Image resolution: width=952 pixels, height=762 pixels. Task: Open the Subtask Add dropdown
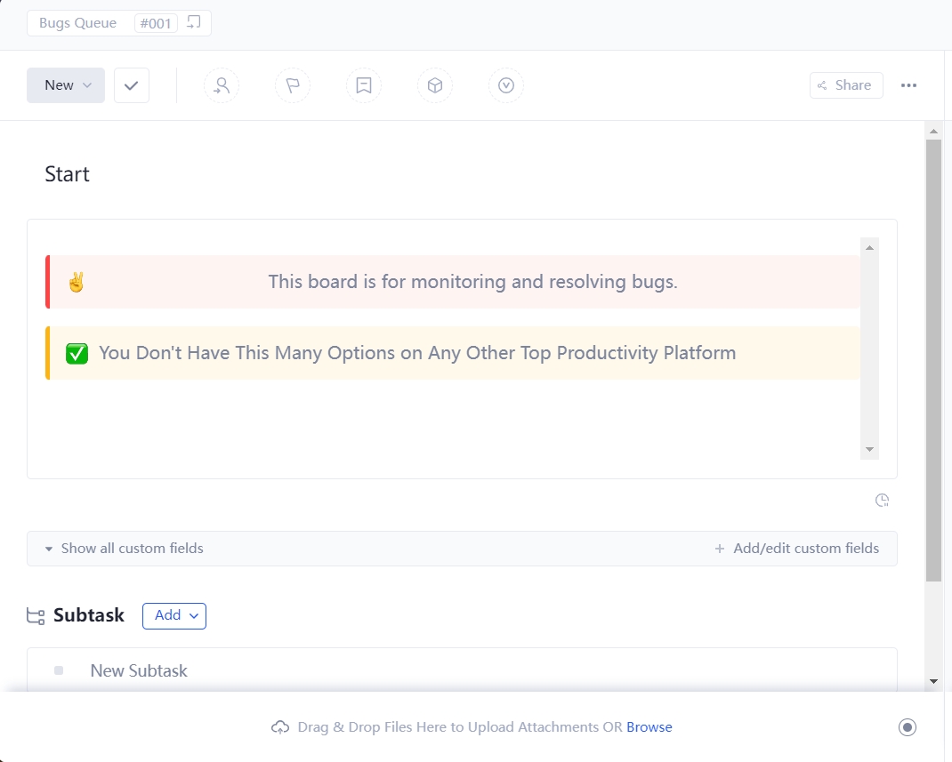click(x=174, y=615)
